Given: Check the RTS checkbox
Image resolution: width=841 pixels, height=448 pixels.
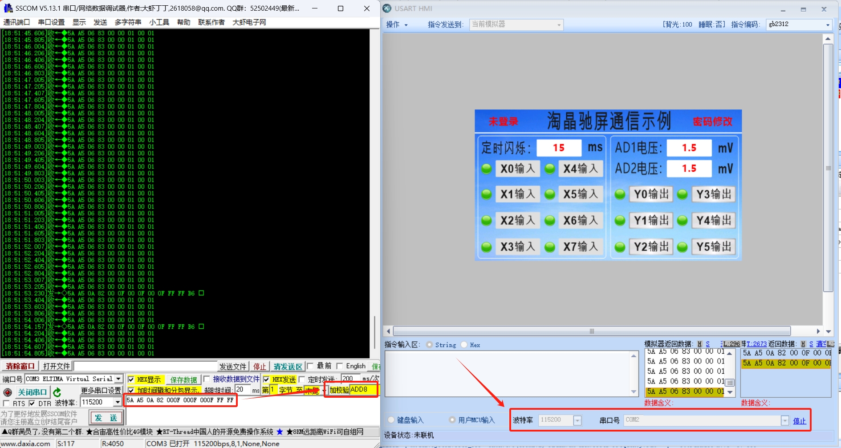Looking at the screenshot, I should pyautogui.click(x=6, y=403).
